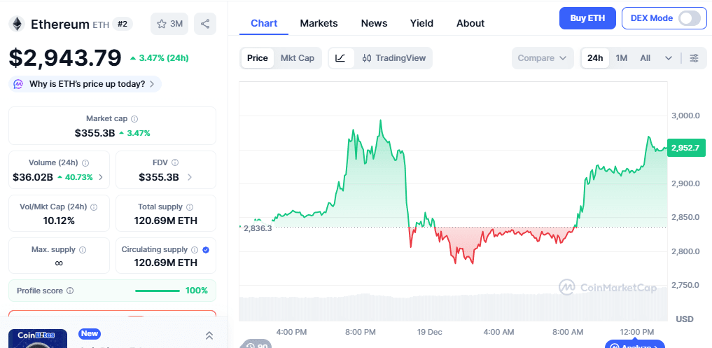The width and height of the screenshot is (712, 348).
Task: Toggle DEX Mode switch on
Action: [x=689, y=18]
